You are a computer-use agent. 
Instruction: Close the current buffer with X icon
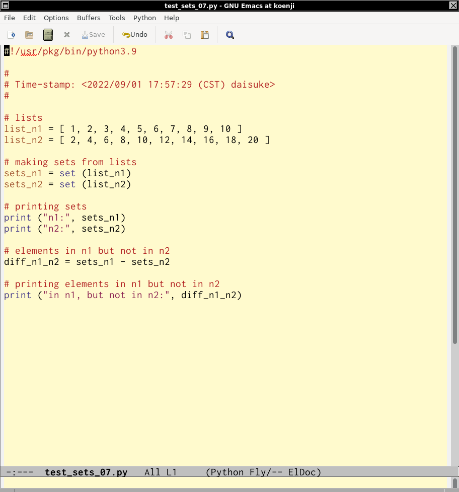[x=66, y=35]
